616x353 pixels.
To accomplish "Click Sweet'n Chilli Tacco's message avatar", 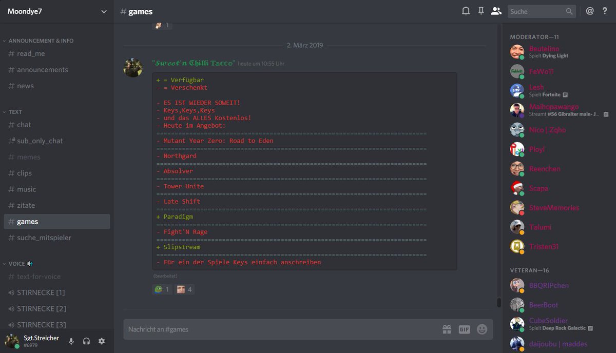I will pos(133,68).
